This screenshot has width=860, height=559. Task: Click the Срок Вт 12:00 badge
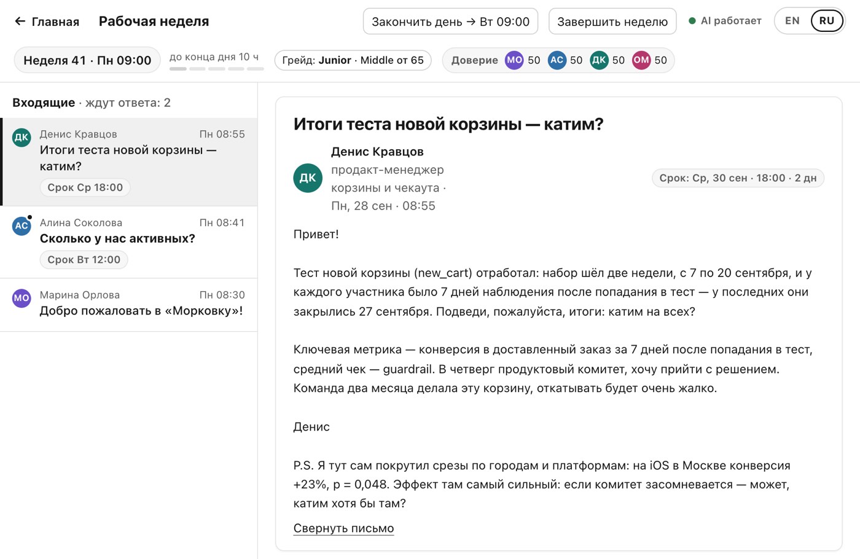[84, 260]
